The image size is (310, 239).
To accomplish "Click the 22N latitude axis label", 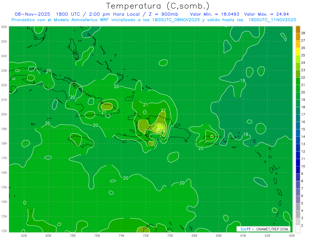I will [4, 85].
